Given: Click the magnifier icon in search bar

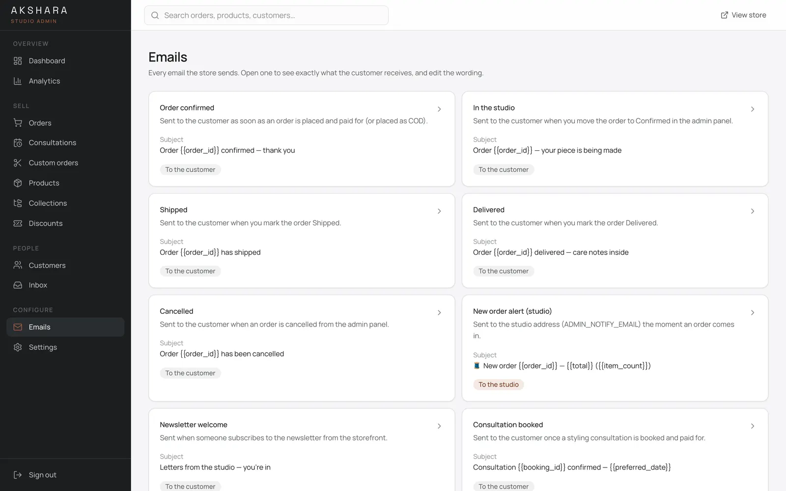Looking at the screenshot, I should pyautogui.click(x=155, y=15).
